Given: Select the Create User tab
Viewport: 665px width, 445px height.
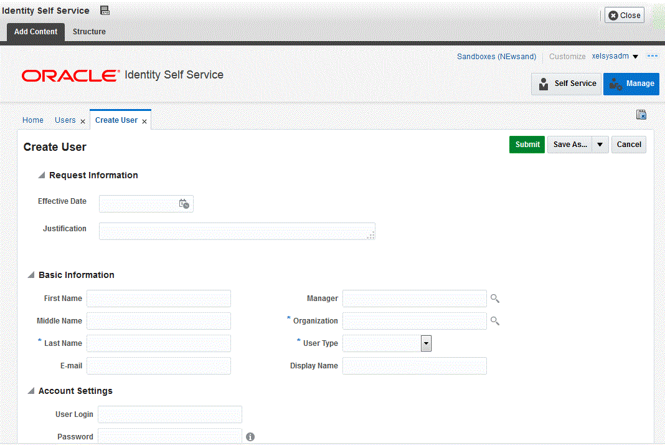Looking at the screenshot, I should pyautogui.click(x=116, y=120).
